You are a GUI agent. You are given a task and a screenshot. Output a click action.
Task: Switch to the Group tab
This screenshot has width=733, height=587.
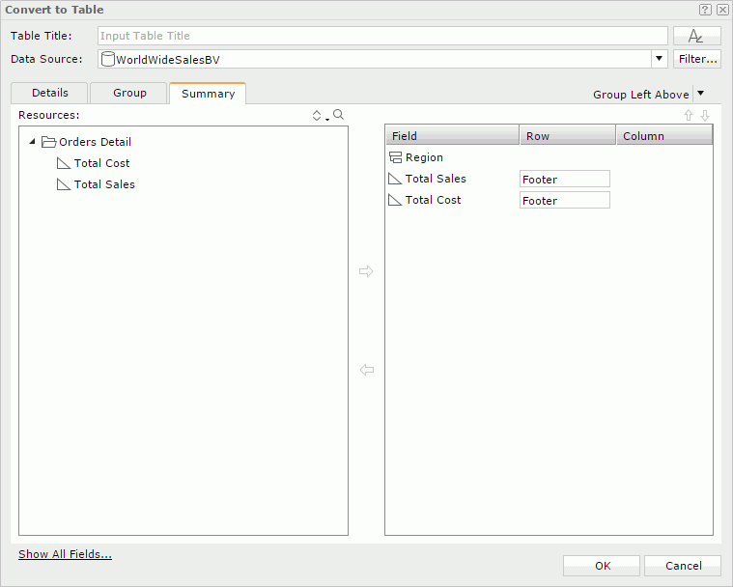point(129,93)
